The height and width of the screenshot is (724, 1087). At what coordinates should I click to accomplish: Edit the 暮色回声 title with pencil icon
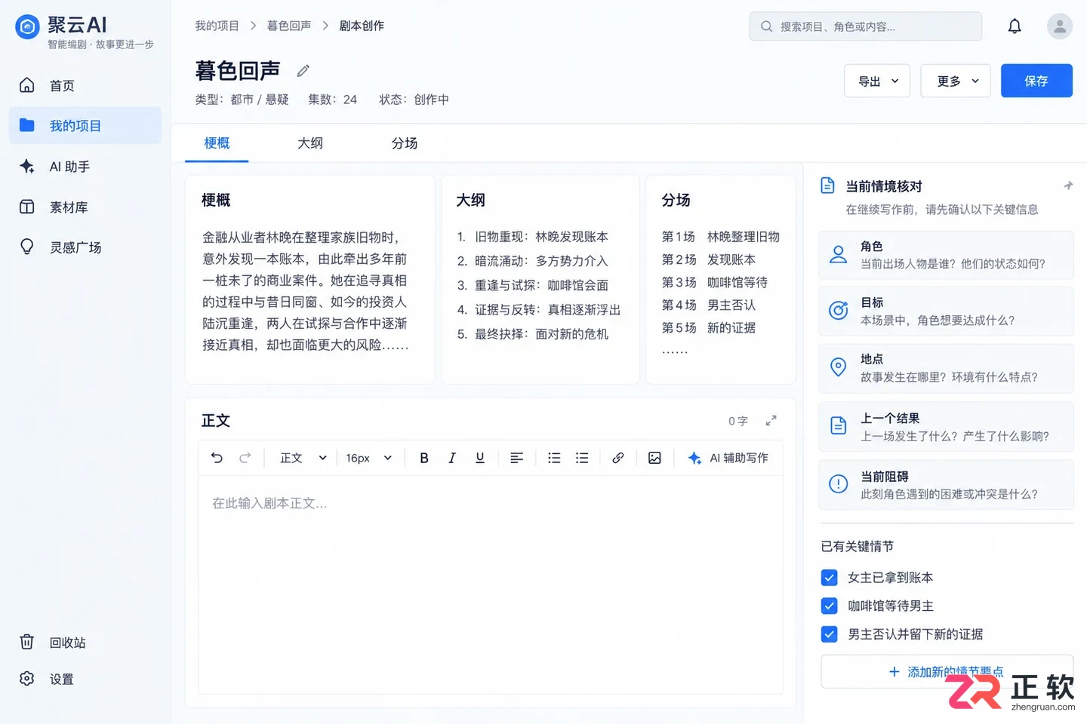coord(303,71)
